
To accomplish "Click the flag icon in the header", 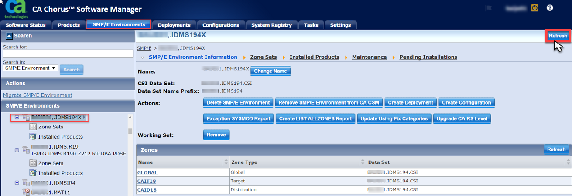I will tap(489, 8).
